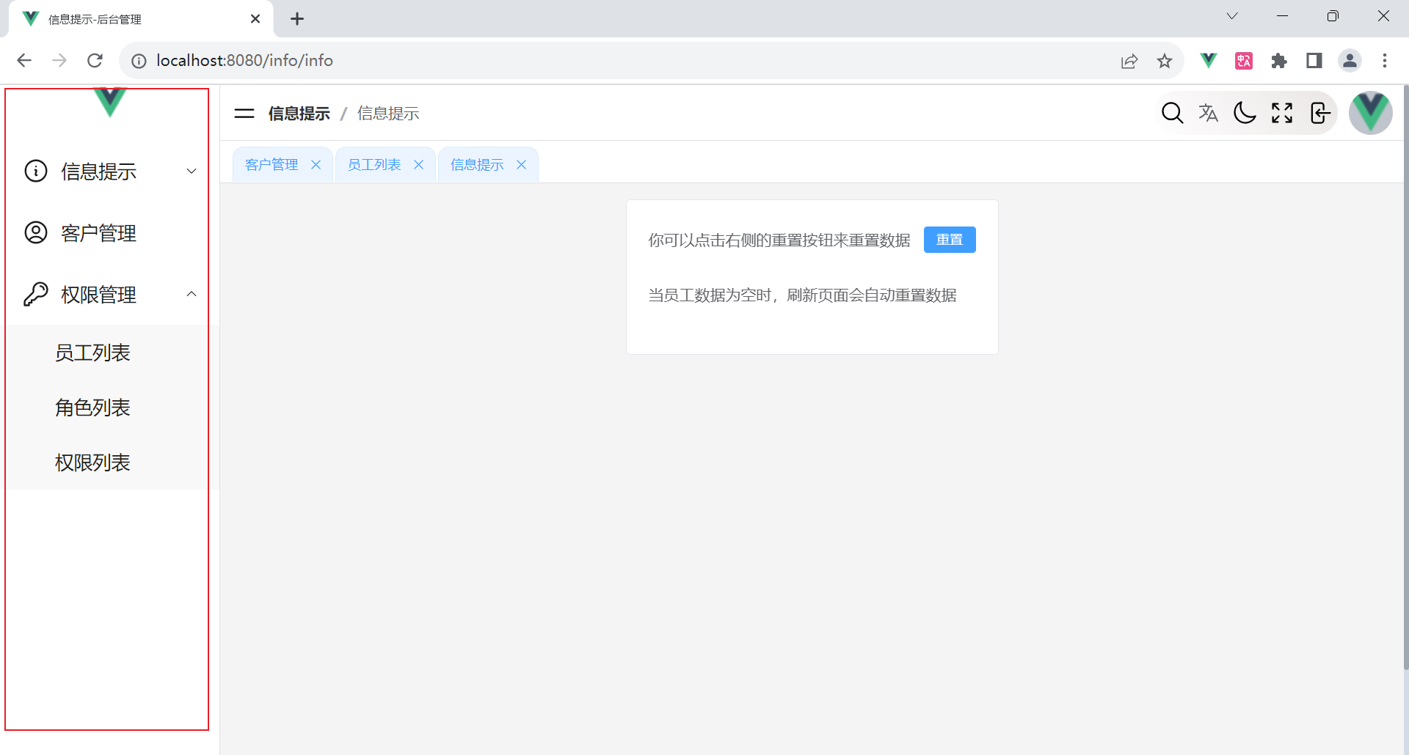
Task: Close the 信息提示-后台管理 browser tab
Action: point(255,19)
